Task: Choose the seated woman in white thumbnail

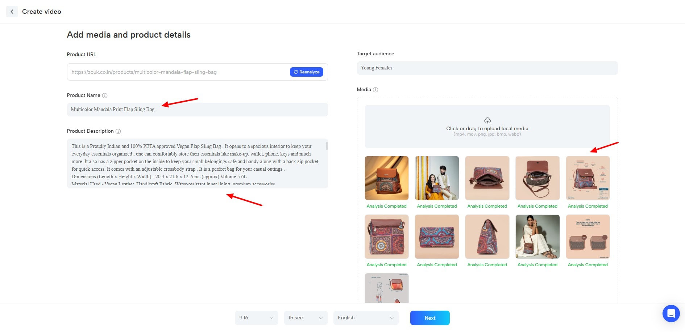Action: tap(537, 237)
